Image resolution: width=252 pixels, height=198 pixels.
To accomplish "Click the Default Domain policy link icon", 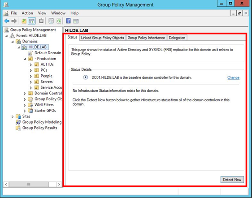I will 30,53.
